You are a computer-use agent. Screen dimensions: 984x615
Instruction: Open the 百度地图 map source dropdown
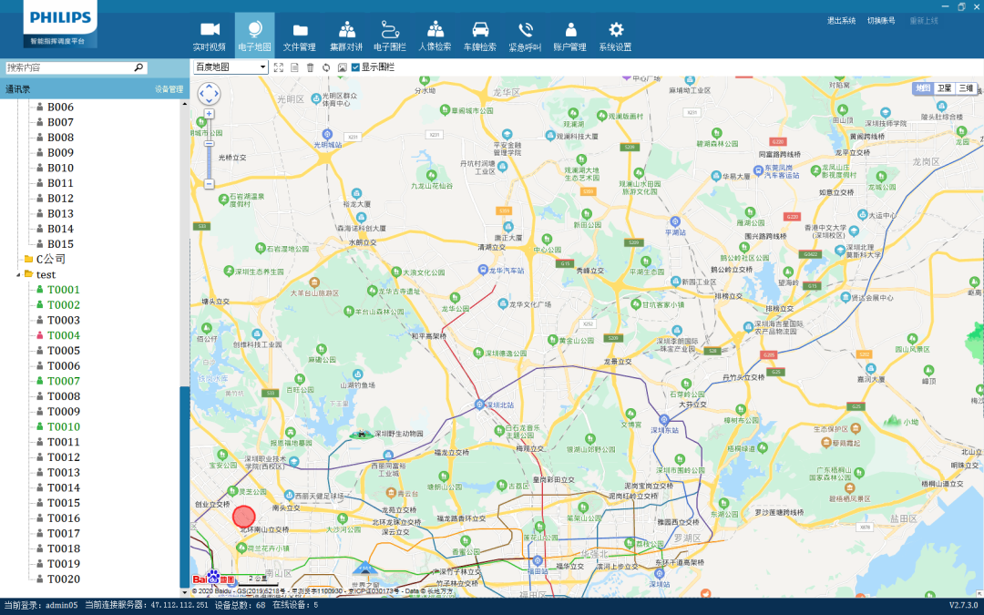pyautogui.click(x=231, y=67)
